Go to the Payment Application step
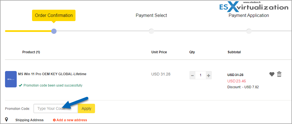The width and height of the screenshot is (292, 124). point(249,15)
